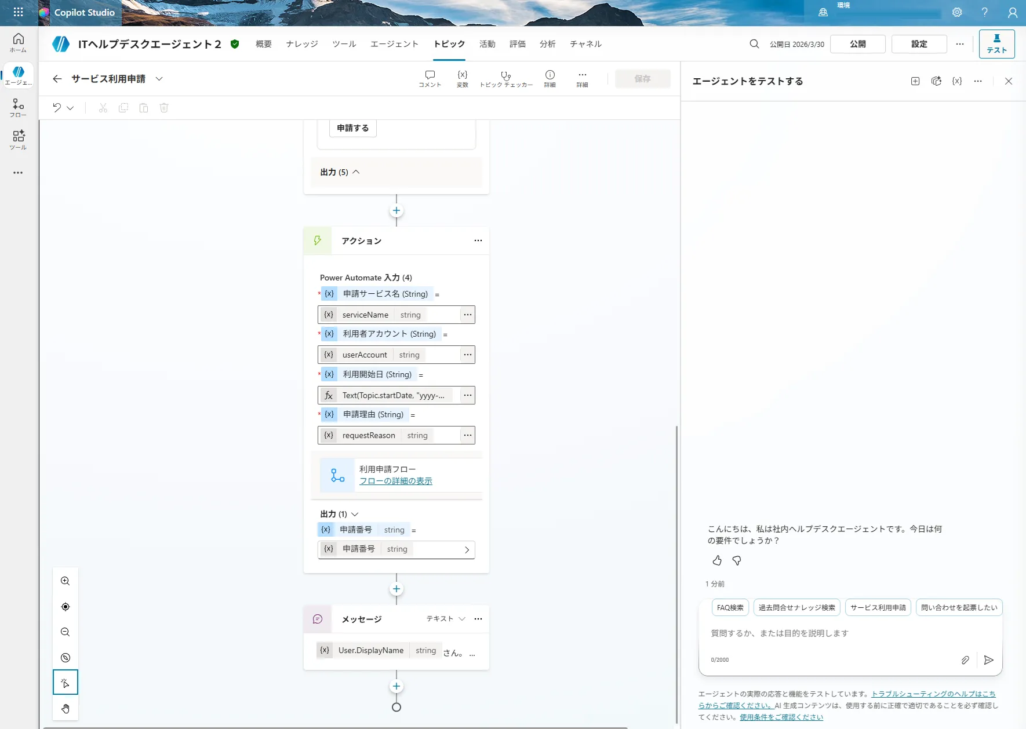Attach a file in the test chat
The height and width of the screenshot is (729, 1026).
tap(965, 660)
